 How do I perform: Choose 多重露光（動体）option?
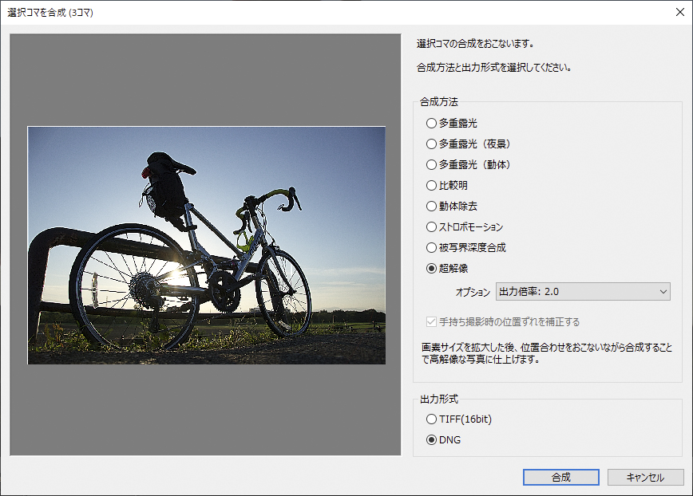[468, 164]
